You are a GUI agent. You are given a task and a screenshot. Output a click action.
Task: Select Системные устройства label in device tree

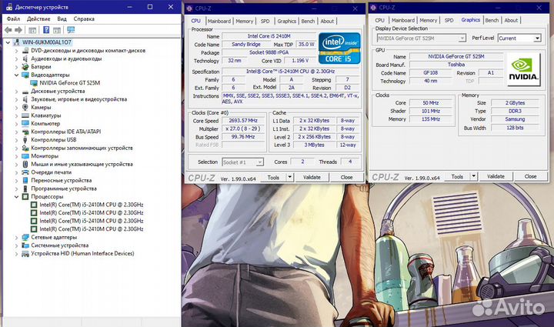(60, 245)
